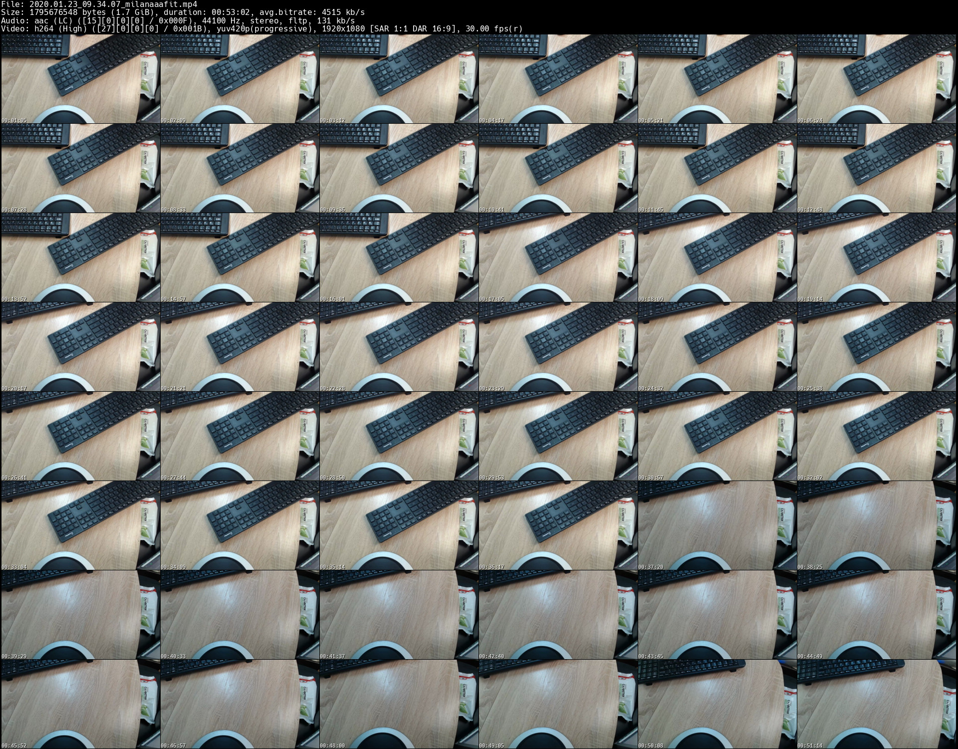Image resolution: width=958 pixels, height=749 pixels.
Task: Open the thumbnail stamped 00:01:05
Action: click(80, 79)
